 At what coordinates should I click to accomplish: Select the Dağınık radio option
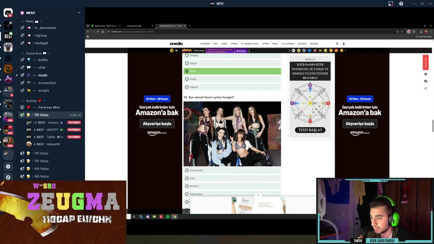[232, 87]
